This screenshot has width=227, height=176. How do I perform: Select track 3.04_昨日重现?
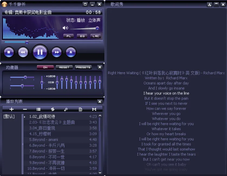[x=61, y=128]
